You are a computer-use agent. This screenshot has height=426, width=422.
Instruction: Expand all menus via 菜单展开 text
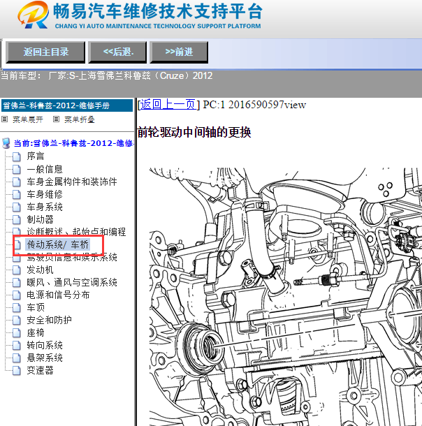[28, 119]
